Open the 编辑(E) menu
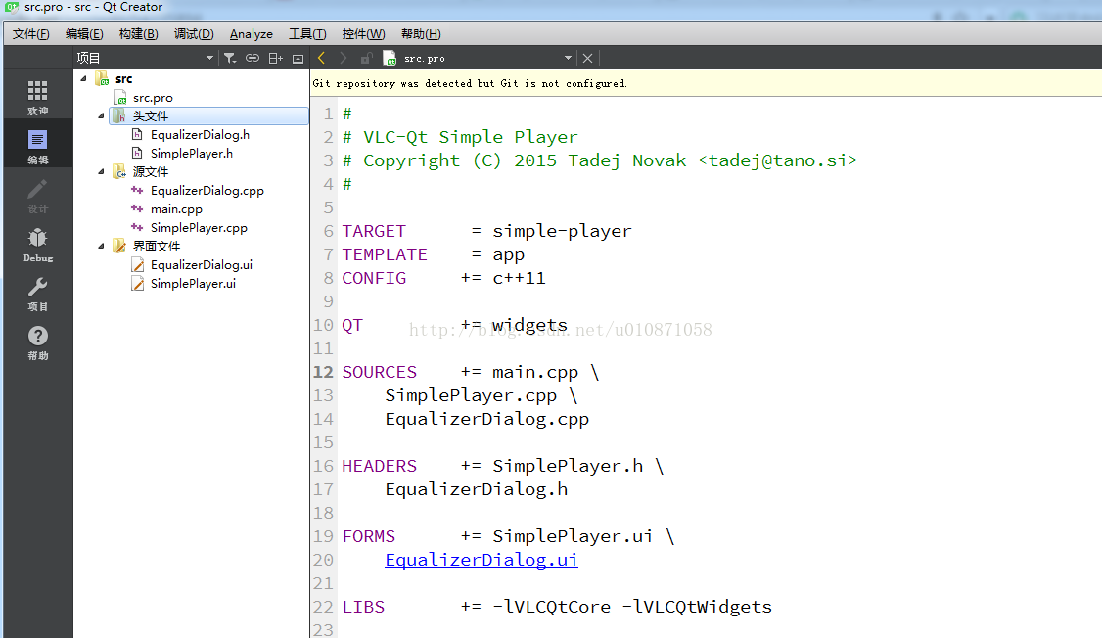This screenshot has width=1102, height=638. (x=84, y=33)
